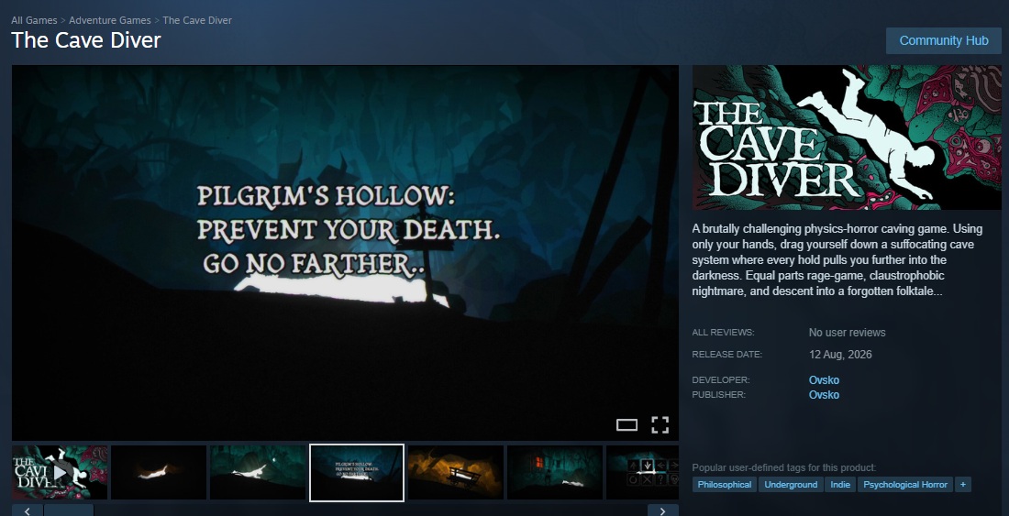Select the red window house thumbnail

(555, 472)
